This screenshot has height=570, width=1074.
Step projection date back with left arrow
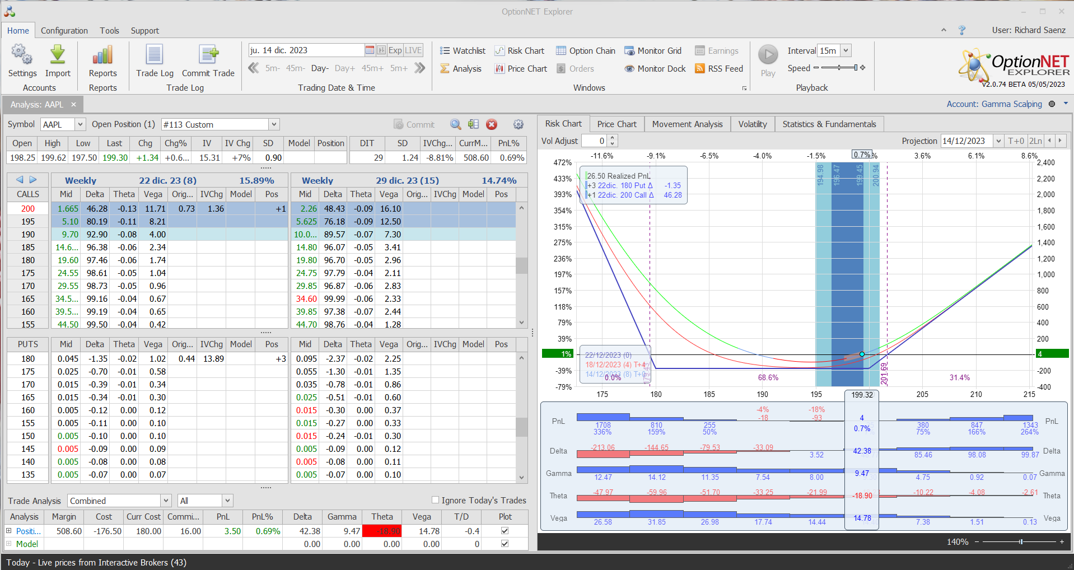(1049, 141)
